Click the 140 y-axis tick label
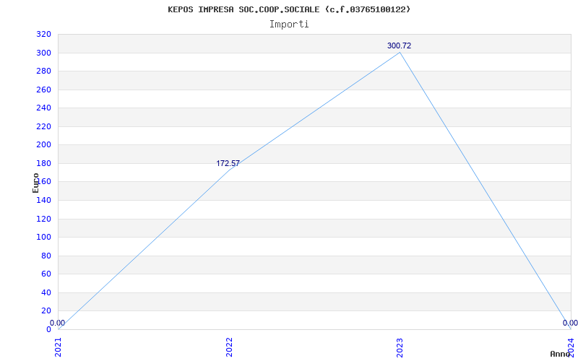 (43, 201)
